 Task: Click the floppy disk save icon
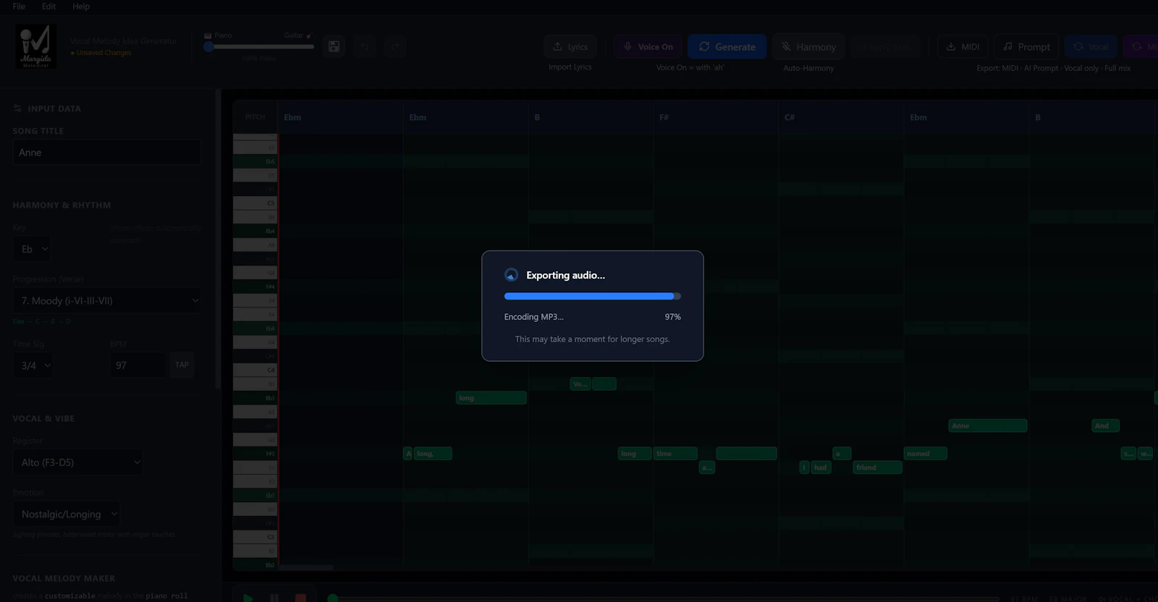click(x=334, y=46)
